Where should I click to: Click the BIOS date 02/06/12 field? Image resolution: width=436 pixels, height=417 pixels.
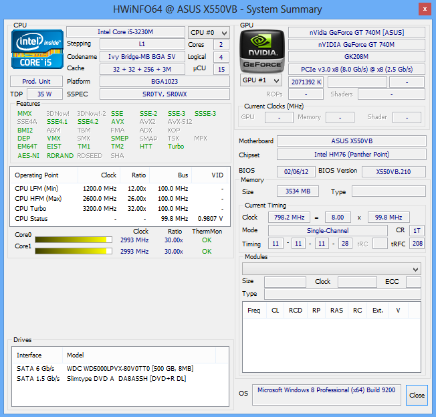click(296, 171)
